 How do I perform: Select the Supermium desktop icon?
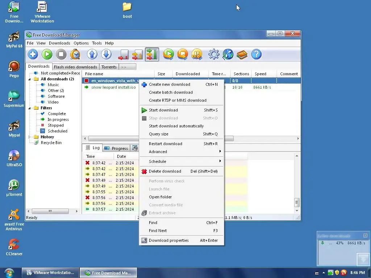pos(14,99)
